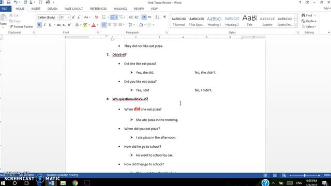This screenshot has width=331, height=186.
Task: Open Task View on the taskbar
Action: point(26,183)
